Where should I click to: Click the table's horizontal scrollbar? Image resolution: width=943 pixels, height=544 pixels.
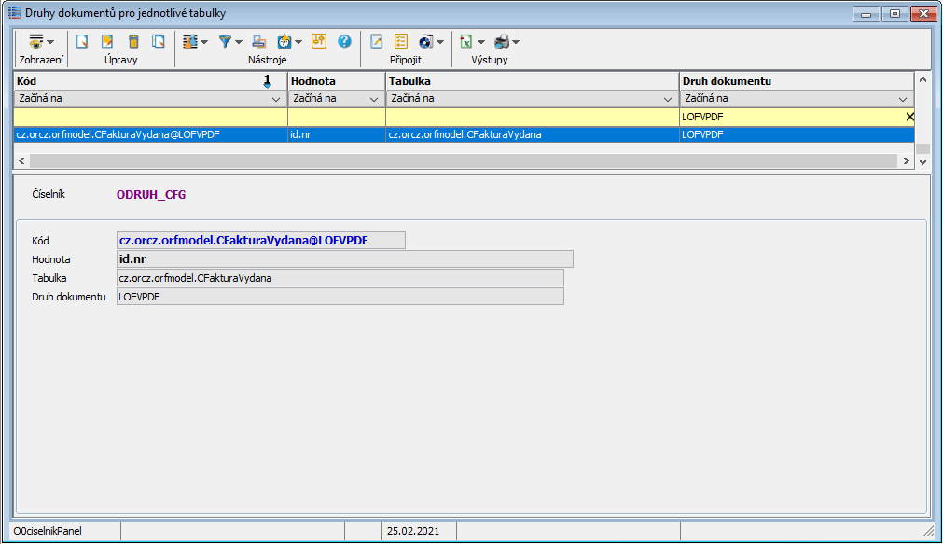(x=466, y=161)
